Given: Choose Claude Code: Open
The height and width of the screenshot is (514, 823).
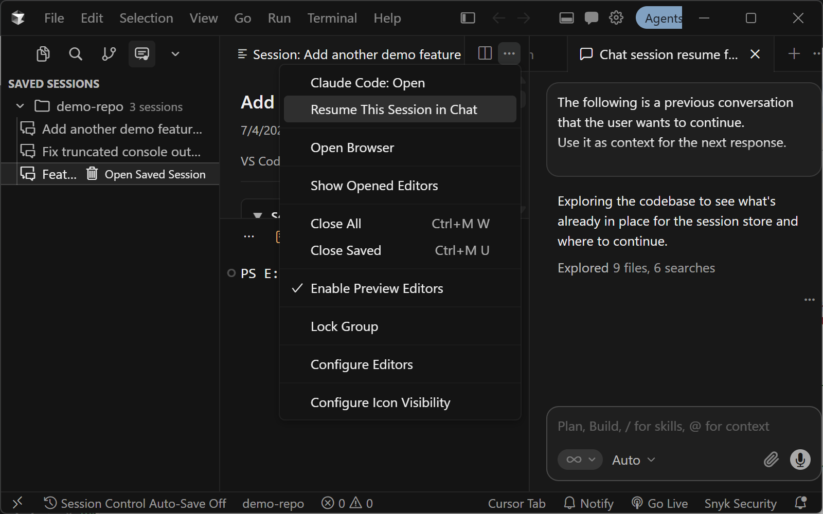Looking at the screenshot, I should 400,83.
